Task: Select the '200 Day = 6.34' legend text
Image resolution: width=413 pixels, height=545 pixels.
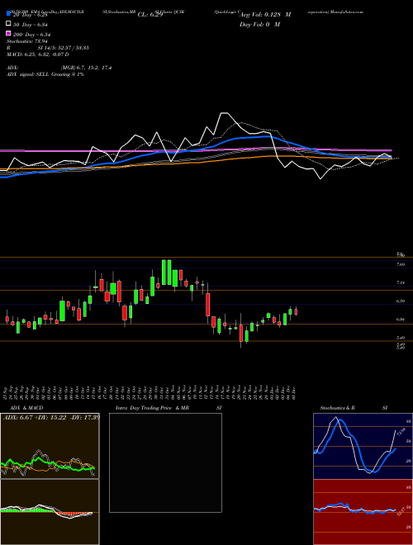Action: tap(32, 35)
